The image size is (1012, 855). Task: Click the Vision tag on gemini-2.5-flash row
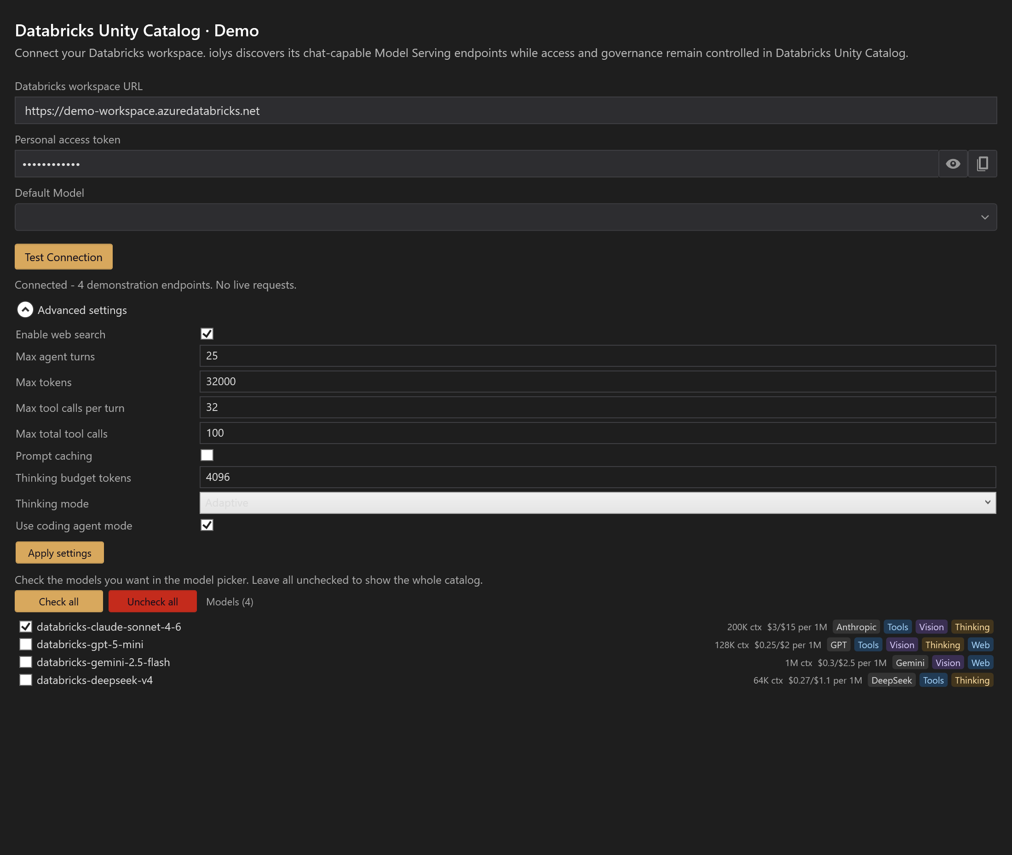(x=948, y=662)
